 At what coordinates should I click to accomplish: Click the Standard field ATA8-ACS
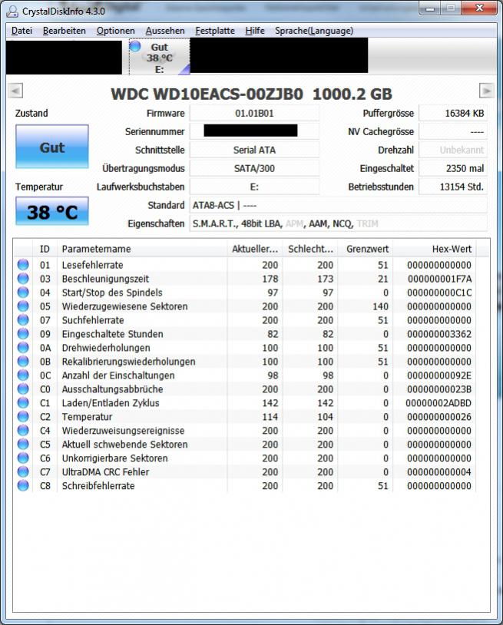[x=339, y=205]
